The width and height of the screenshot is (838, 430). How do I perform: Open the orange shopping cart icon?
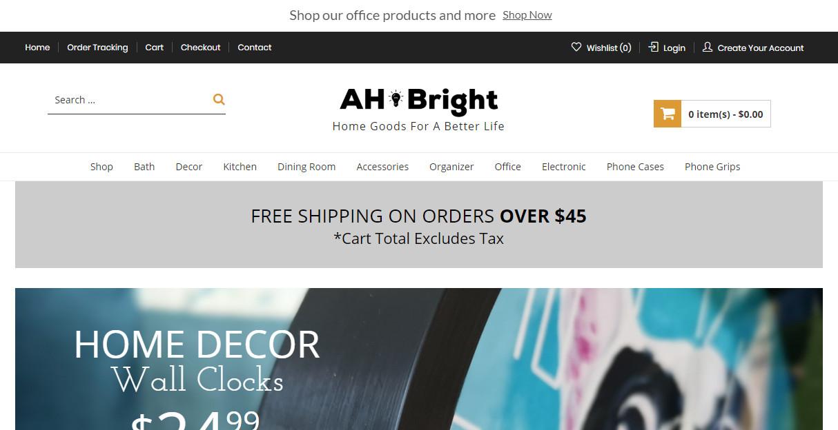tap(668, 114)
